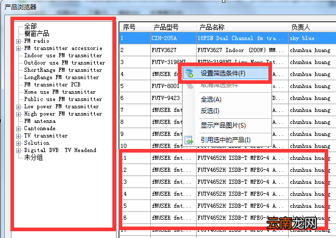Select Public use FM transmitter category
The image size is (336, 238).
coord(63,99)
